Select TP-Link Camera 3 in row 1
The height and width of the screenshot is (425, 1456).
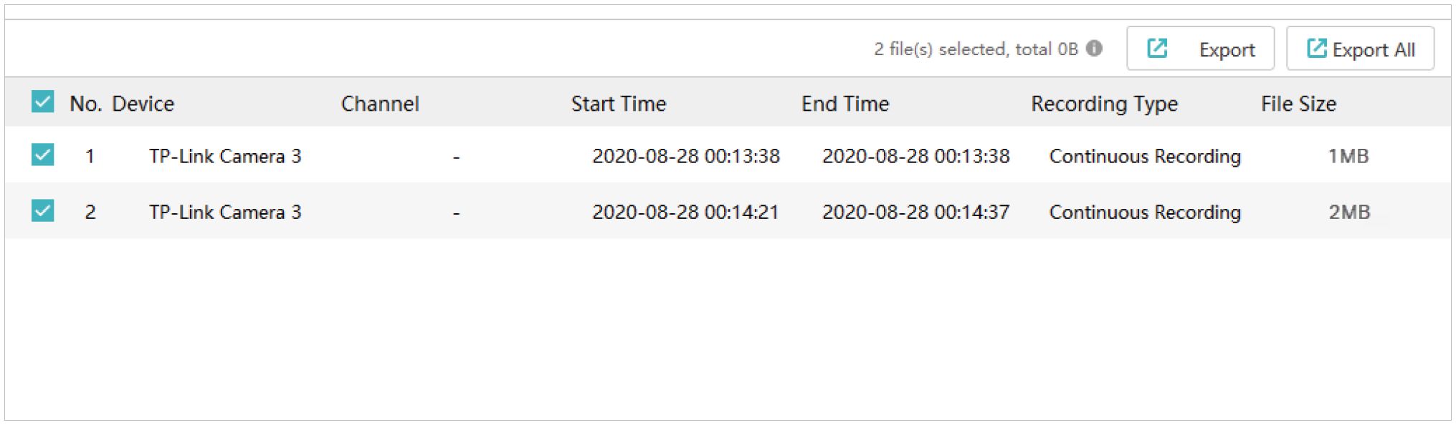(225, 156)
